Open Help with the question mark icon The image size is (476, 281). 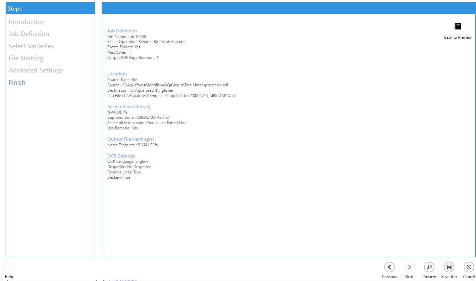click(9, 267)
